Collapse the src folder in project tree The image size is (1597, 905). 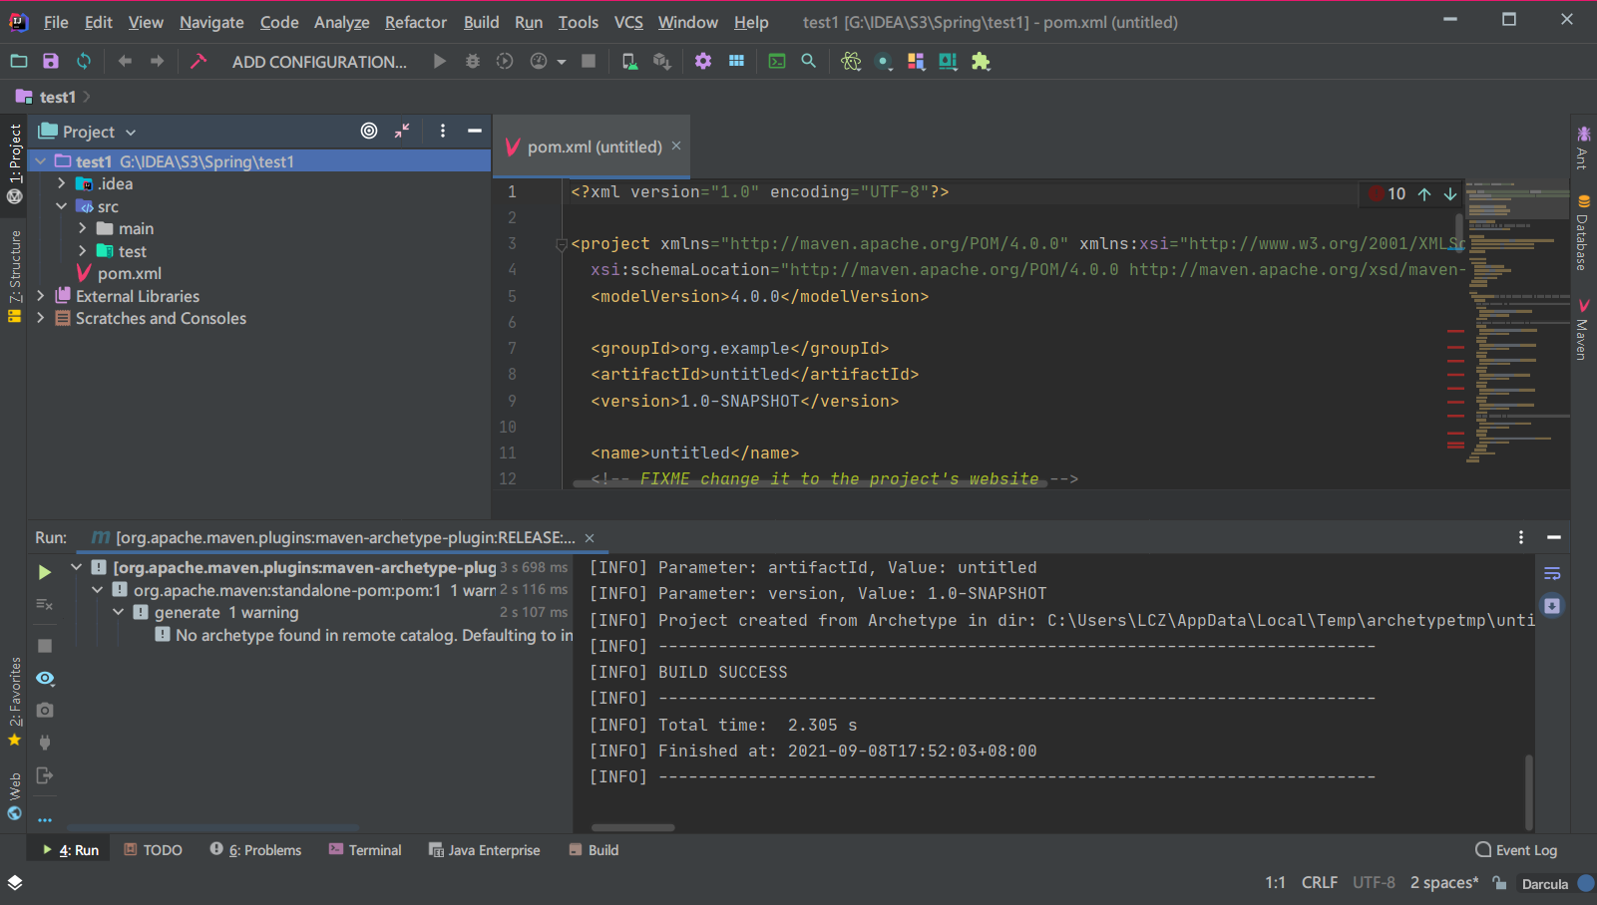click(62, 206)
